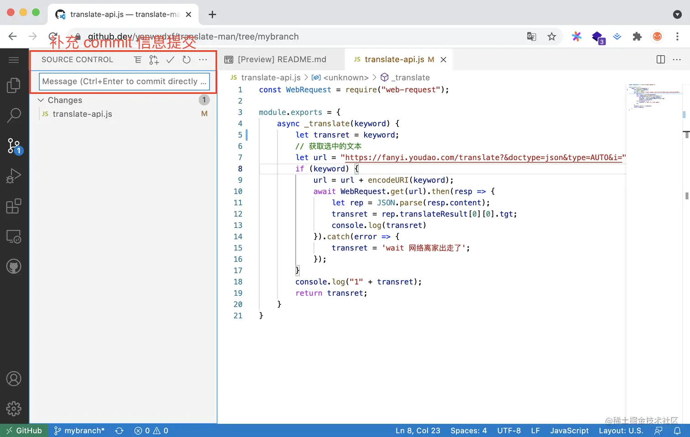Click the colorful pinwheel extension icon
This screenshot has height=437, width=690.
click(577, 36)
